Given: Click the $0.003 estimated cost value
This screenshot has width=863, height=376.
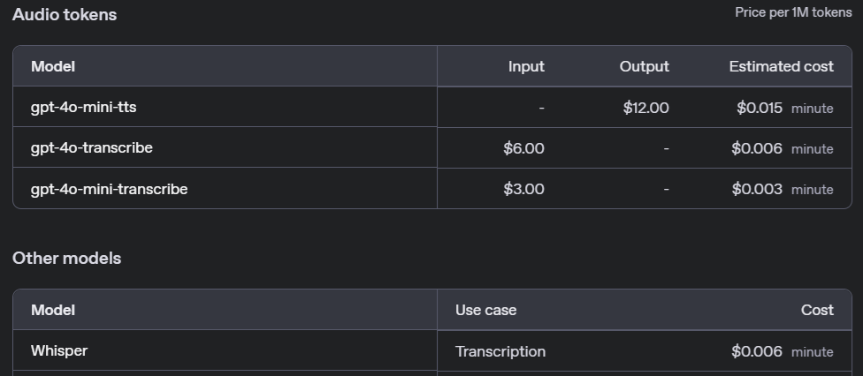Looking at the screenshot, I should (x=757, y=189).
